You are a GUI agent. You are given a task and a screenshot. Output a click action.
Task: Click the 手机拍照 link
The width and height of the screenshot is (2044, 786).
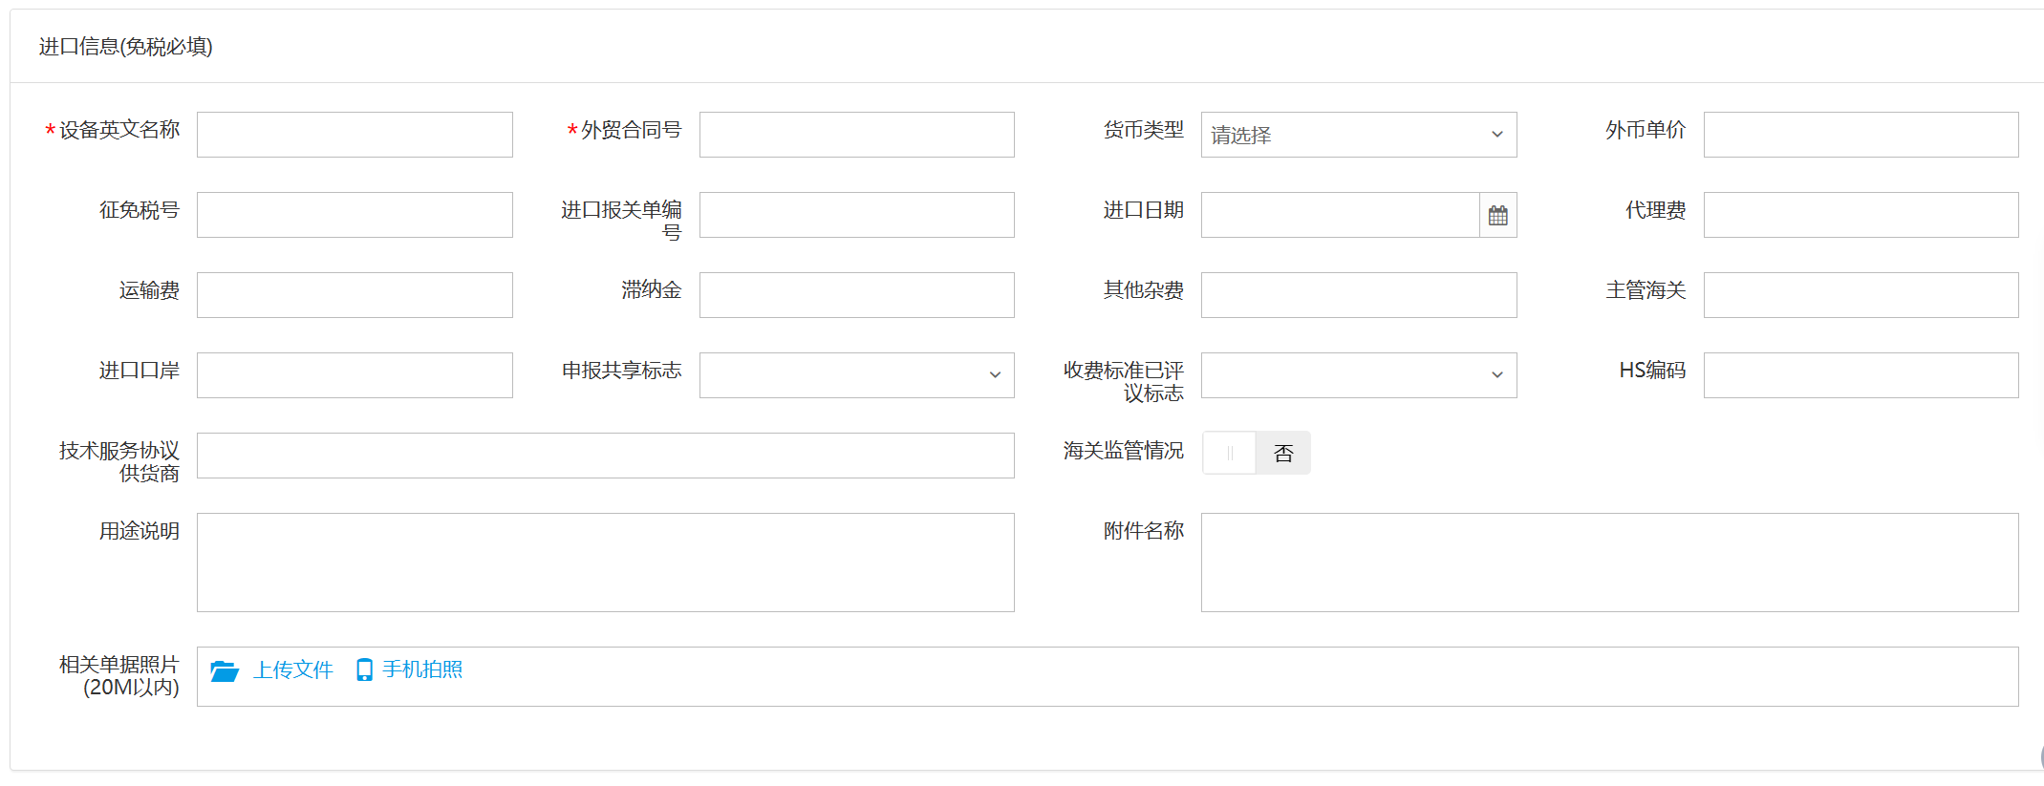point(422,669)
